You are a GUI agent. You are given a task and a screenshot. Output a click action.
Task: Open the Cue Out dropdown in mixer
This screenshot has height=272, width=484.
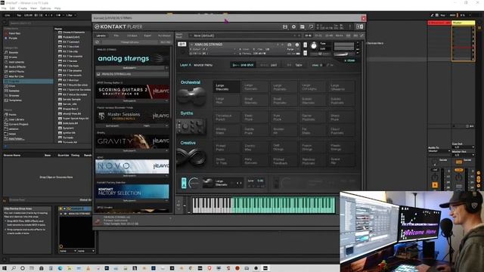(x=463, y=147)
